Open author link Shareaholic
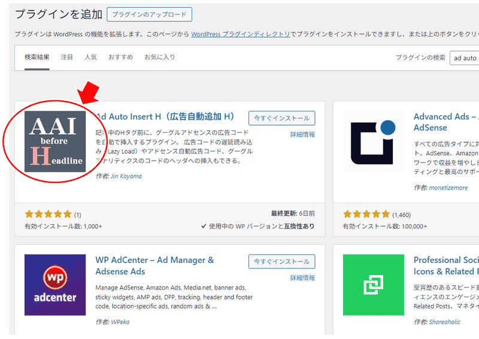 click(444, 322)
